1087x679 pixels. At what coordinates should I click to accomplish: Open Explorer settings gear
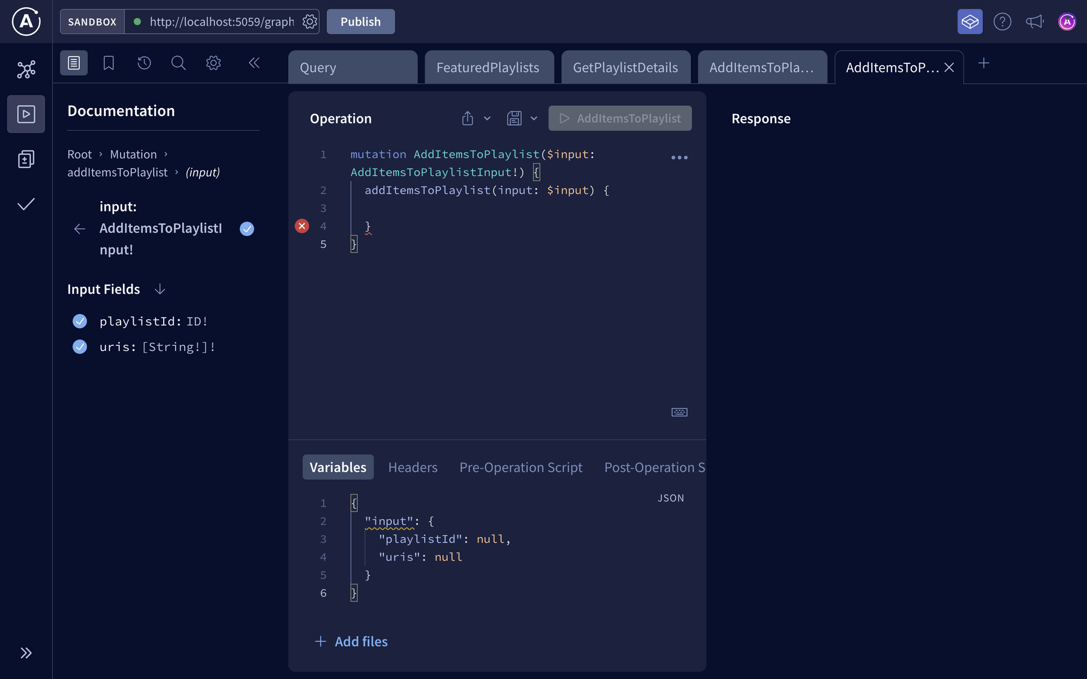(x=213, y=63)
